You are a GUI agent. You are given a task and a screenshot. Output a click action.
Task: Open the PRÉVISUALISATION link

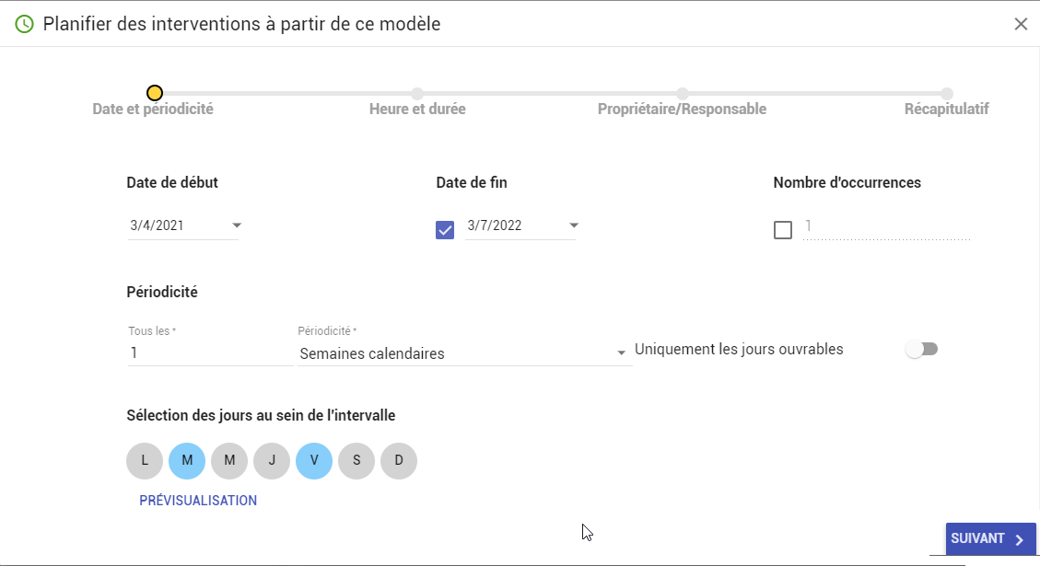tap(198, 501)
